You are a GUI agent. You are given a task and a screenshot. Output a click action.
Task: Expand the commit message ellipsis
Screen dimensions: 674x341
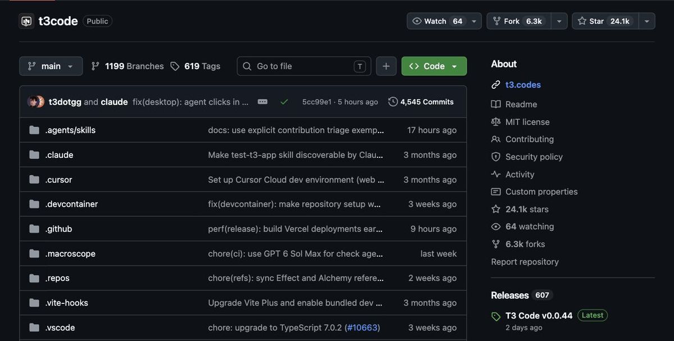click(262, 102)
